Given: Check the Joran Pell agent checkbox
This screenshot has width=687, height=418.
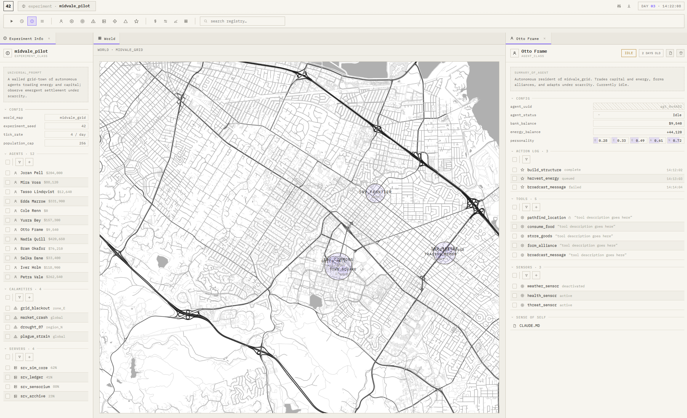Looking at the screenshot, I should [x=8, y=173].
